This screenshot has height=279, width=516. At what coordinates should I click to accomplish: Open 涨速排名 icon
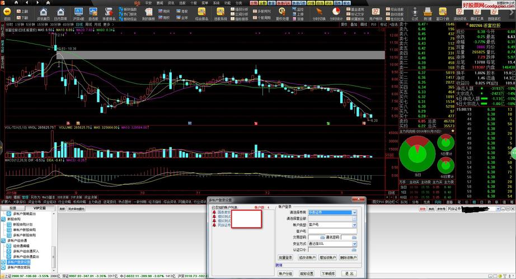109,12
